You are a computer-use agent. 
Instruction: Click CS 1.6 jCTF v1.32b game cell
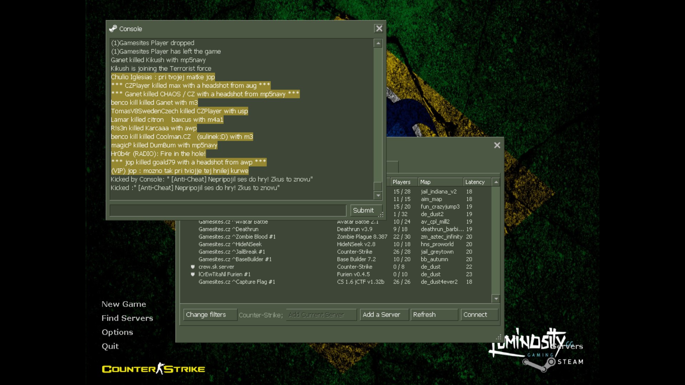361,282
